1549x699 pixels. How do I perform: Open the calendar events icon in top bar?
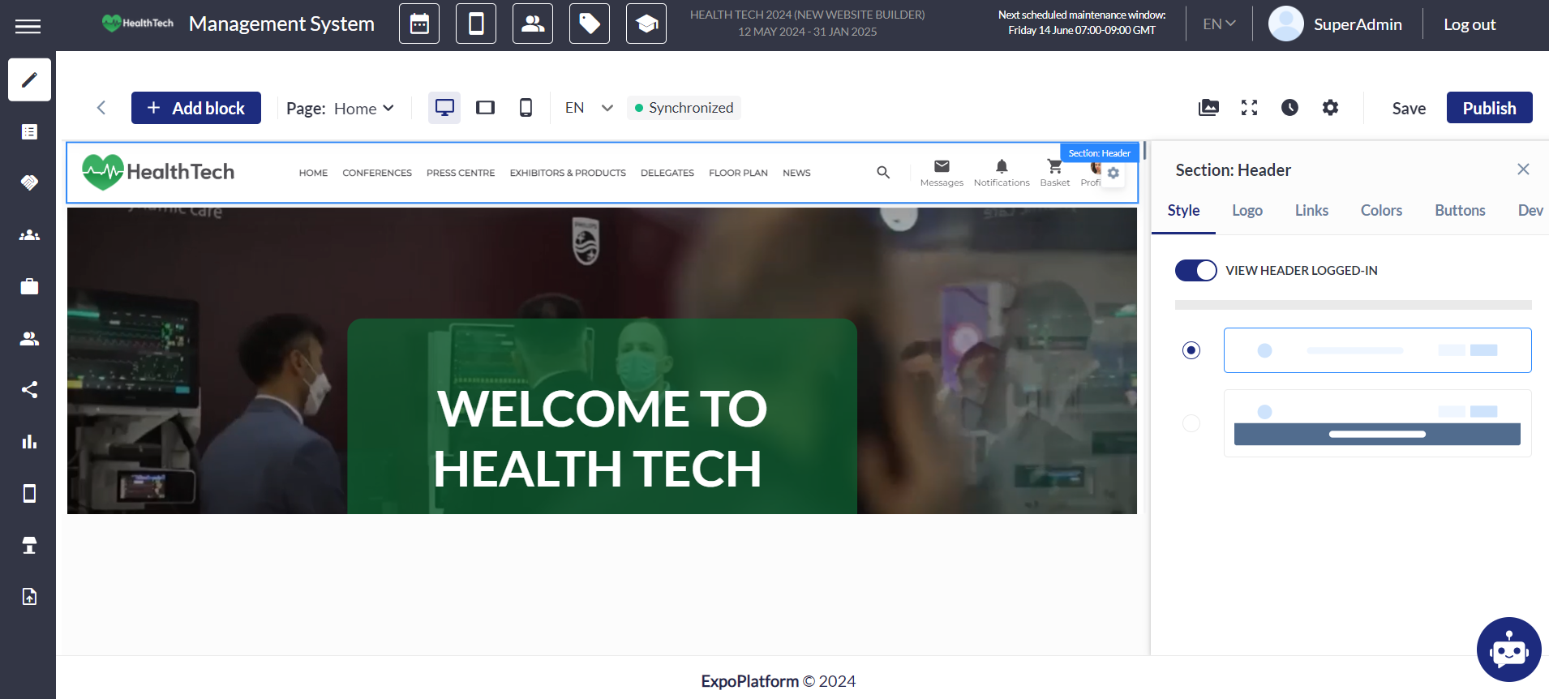point(419,24)
